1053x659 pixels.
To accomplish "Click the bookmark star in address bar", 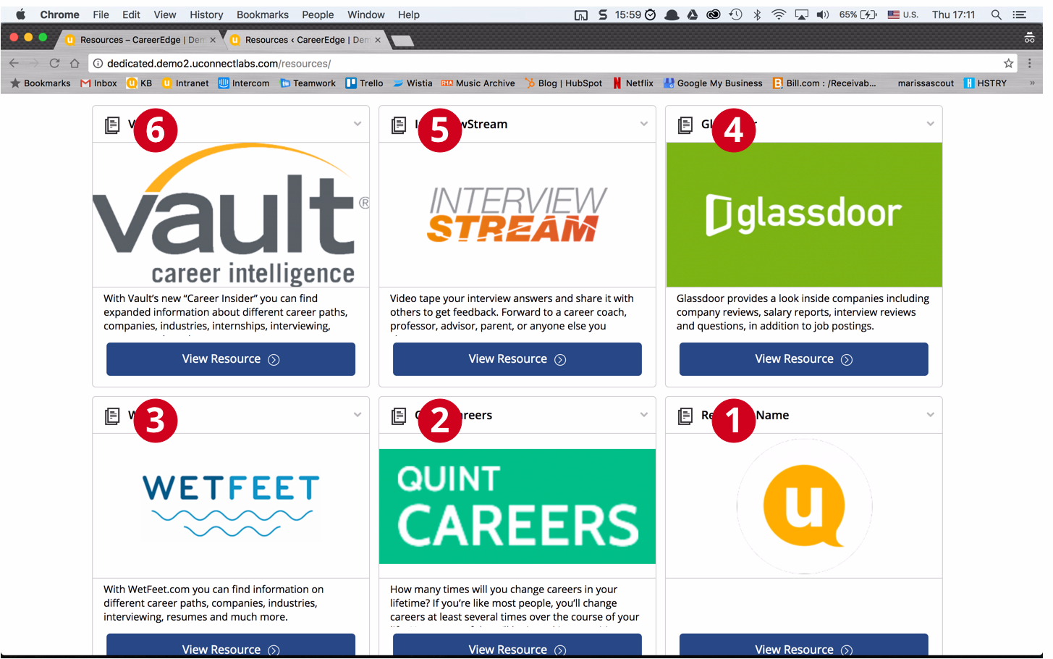I will pos(1008,64).
